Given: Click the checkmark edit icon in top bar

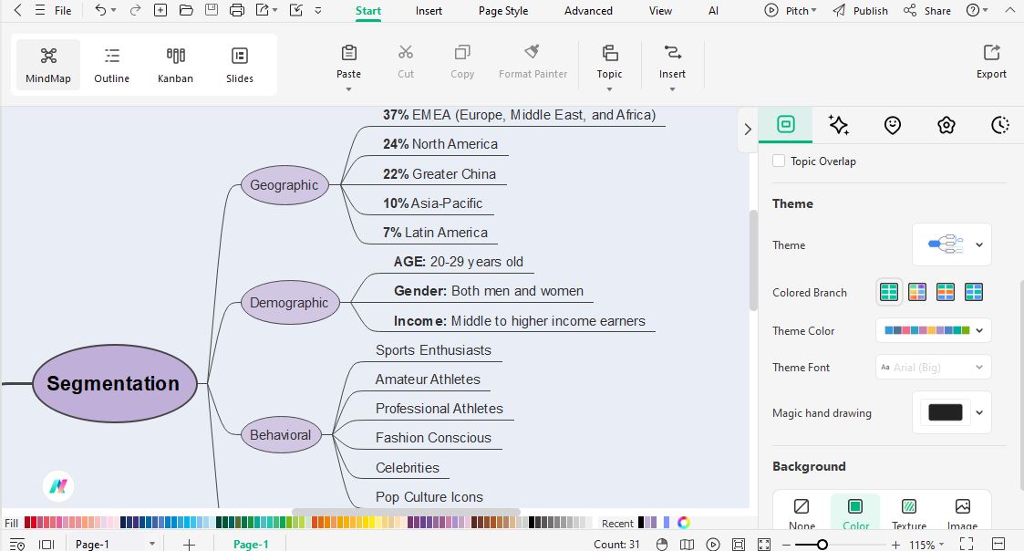Looking at the screenshot, I should click(x=295, y=10).
